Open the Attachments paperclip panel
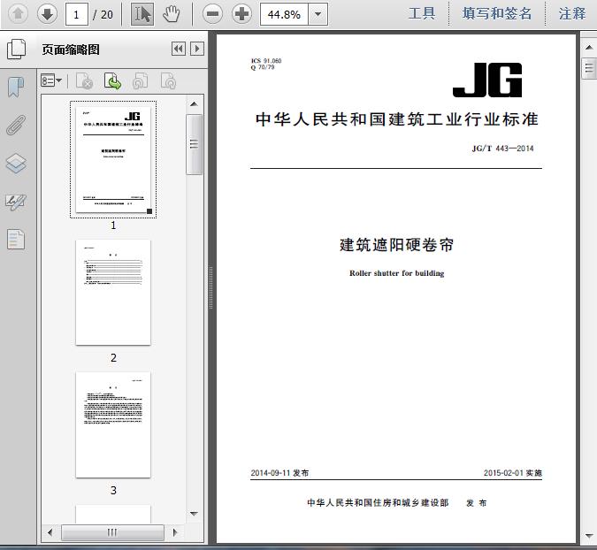The image size is (597, 550). (x=16, y=125)
